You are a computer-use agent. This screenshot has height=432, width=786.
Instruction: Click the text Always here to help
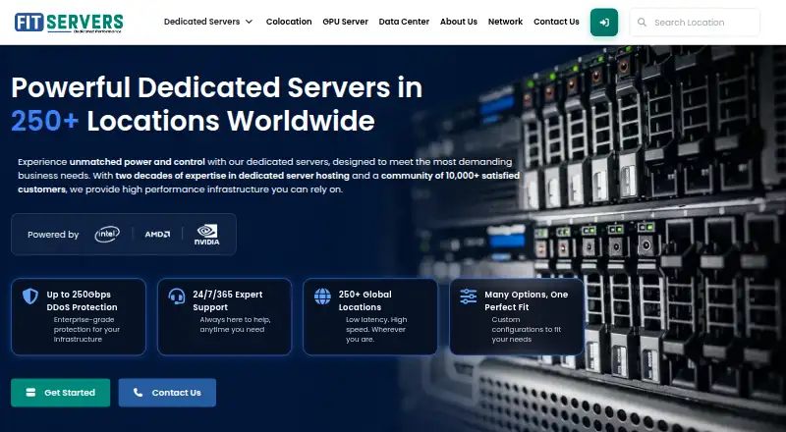(x=235, y=320)
